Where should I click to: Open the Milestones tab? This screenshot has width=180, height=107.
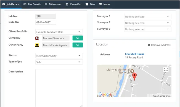pyautogui.click(x=53, y=4)
